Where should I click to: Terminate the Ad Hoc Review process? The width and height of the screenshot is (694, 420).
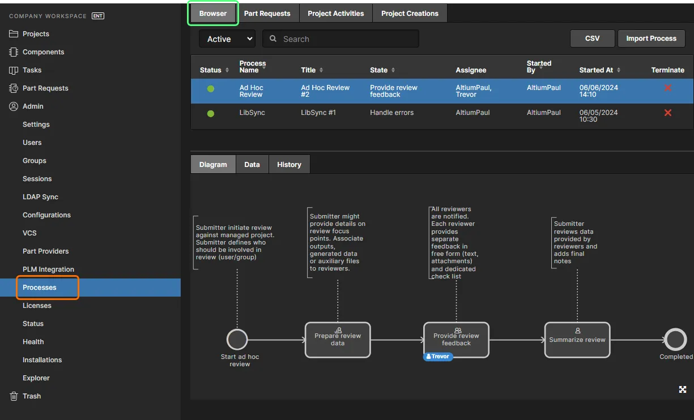click(667, 88)
